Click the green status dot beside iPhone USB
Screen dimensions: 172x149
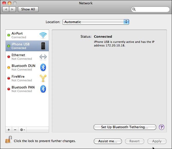pos(9,46)
